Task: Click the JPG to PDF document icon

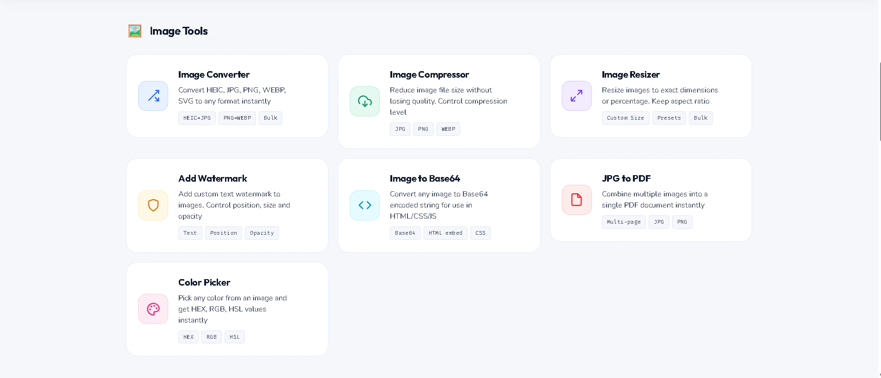Action: 577,200
